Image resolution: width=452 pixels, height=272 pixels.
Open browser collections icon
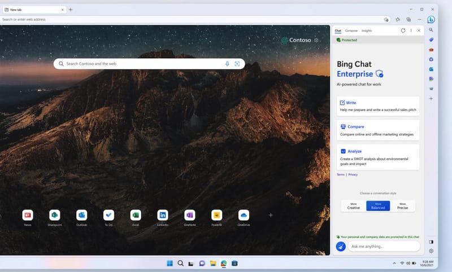point(408,20)
